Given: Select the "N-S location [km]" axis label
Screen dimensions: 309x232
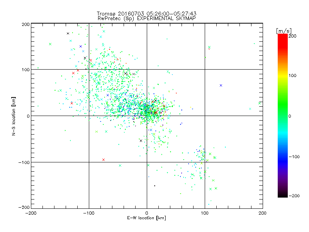Looking at the screenshot, I should pos(14,116).
